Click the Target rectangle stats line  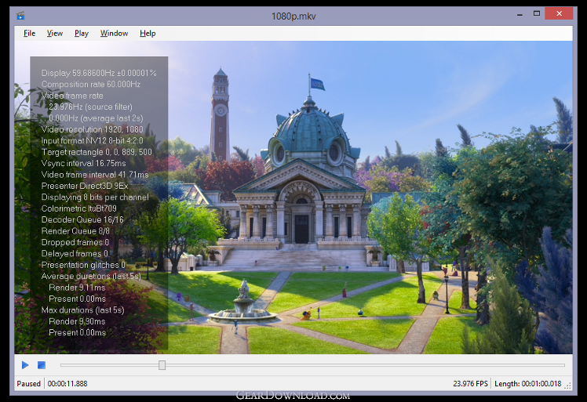(97, 152)
